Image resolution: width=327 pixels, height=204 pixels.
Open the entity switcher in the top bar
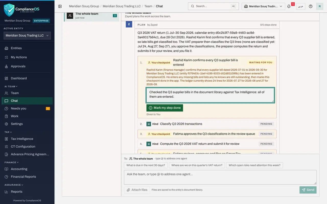[x=263, y=6]
